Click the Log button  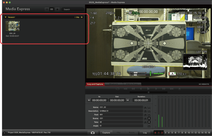click(145, 133)
